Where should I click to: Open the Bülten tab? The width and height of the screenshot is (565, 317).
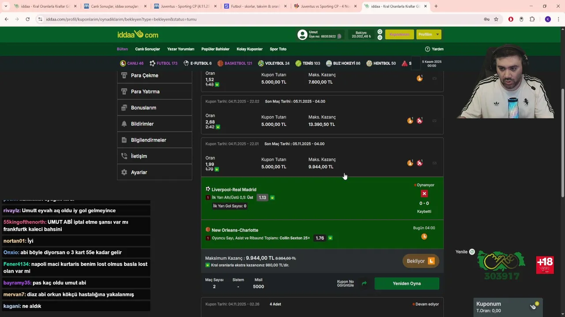click(122, 49)
